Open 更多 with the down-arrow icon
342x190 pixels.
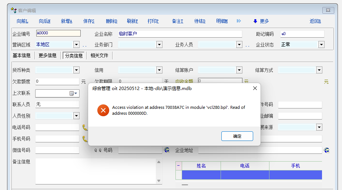[261, 21]
